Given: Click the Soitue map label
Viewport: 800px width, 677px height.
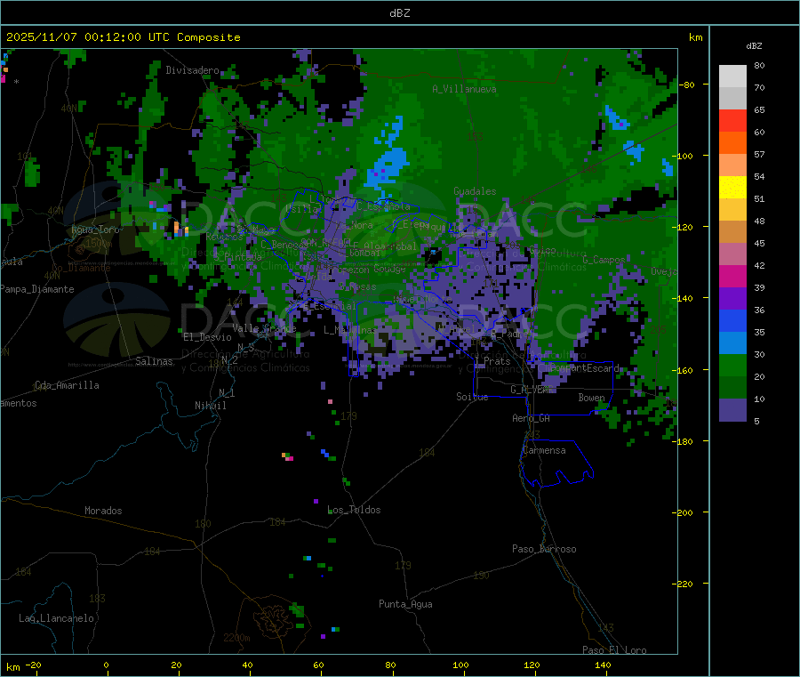Looking at the screenshot, I should 472,397.
